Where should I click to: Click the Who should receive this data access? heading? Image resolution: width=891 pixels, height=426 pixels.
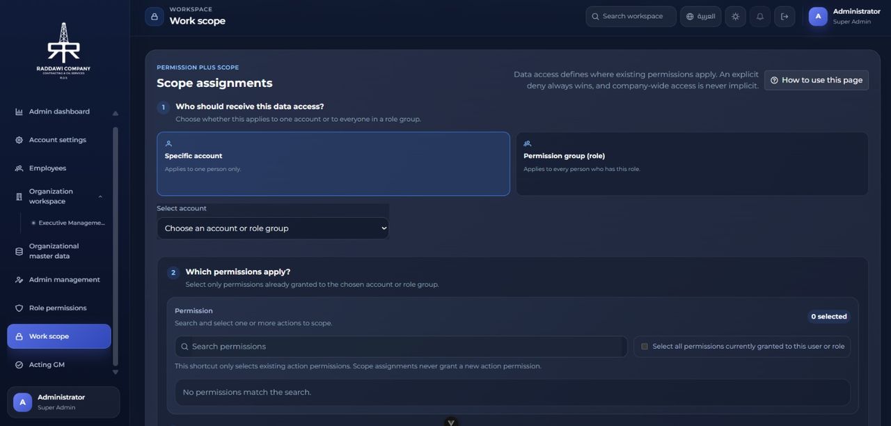(250, 106)
